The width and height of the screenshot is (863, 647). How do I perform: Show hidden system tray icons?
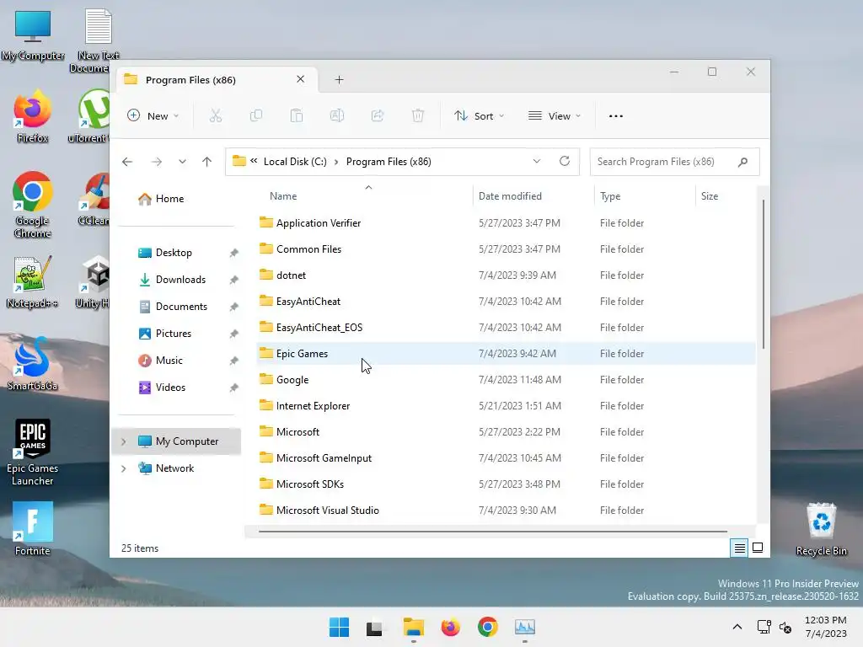coord(737,627)
